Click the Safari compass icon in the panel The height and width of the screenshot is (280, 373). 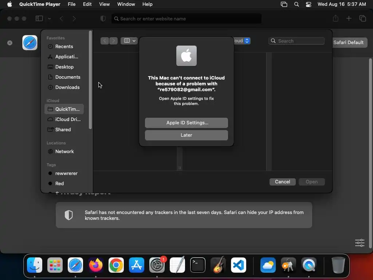point(30,43)
